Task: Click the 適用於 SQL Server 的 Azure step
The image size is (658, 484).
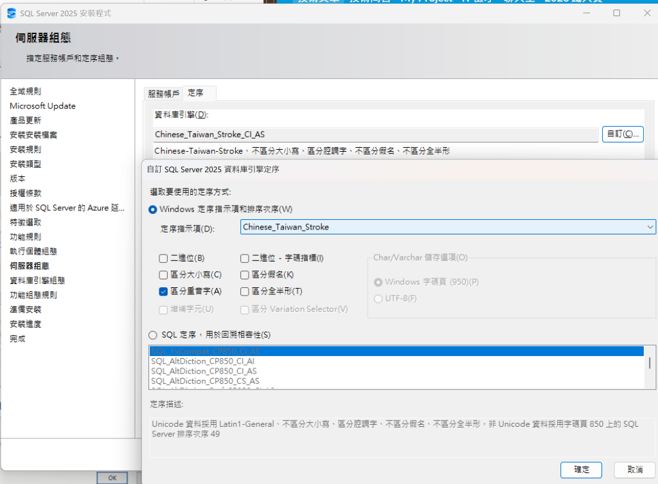Action: click(67, 208)
